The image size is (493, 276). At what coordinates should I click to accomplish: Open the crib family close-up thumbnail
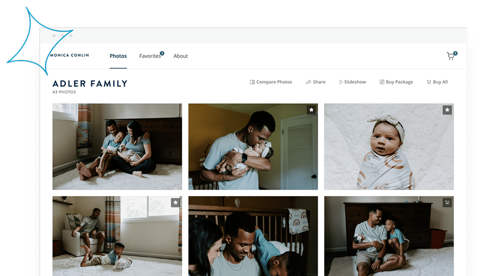click(x=253, y=236)
